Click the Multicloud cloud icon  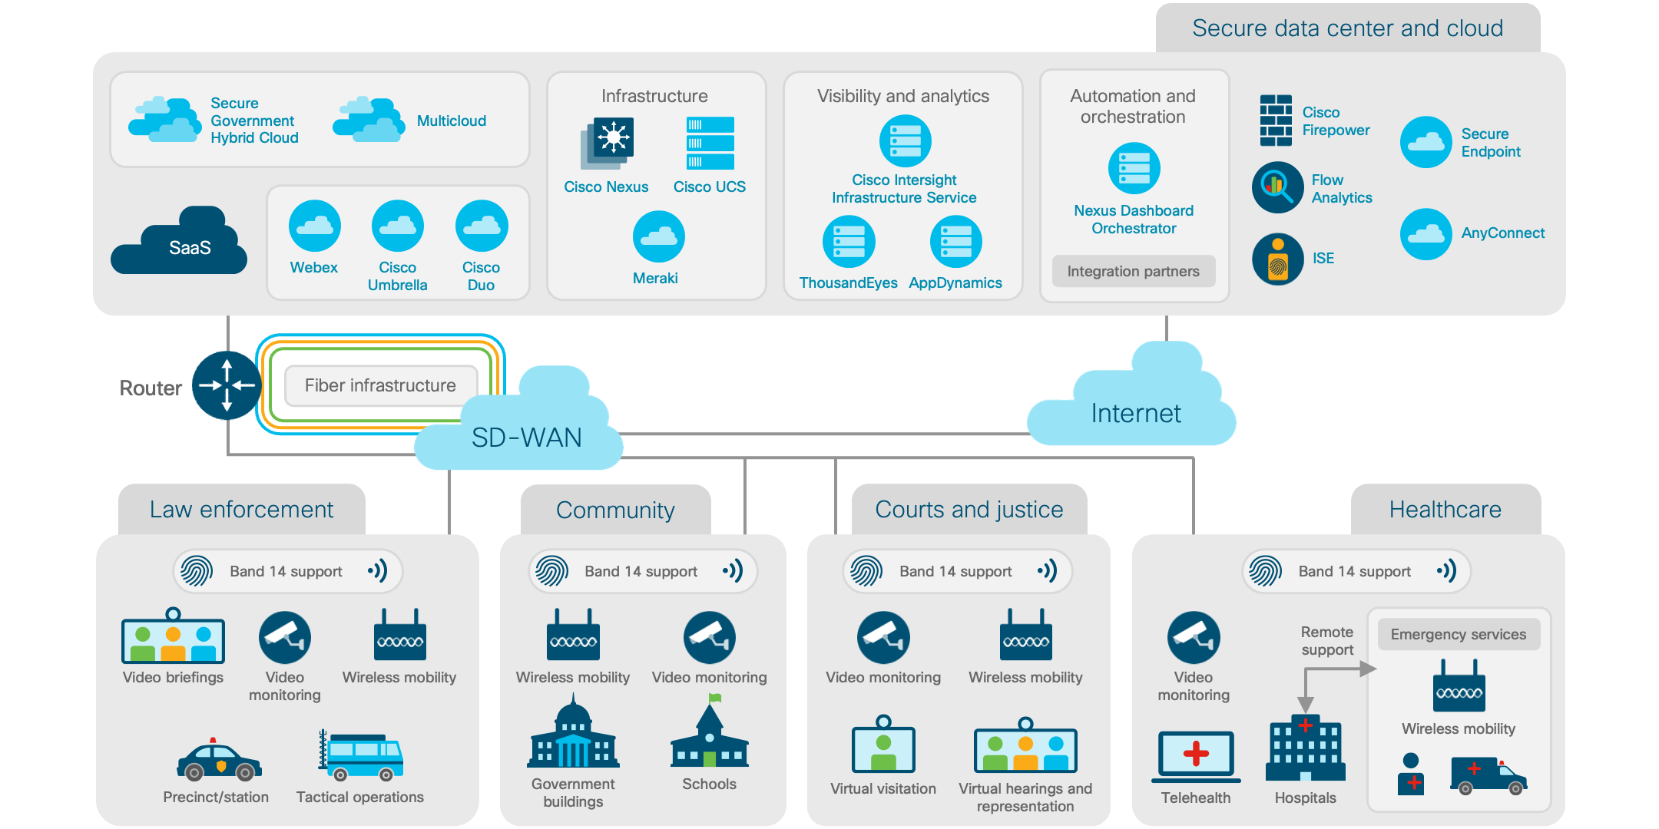tap(369, 120)
